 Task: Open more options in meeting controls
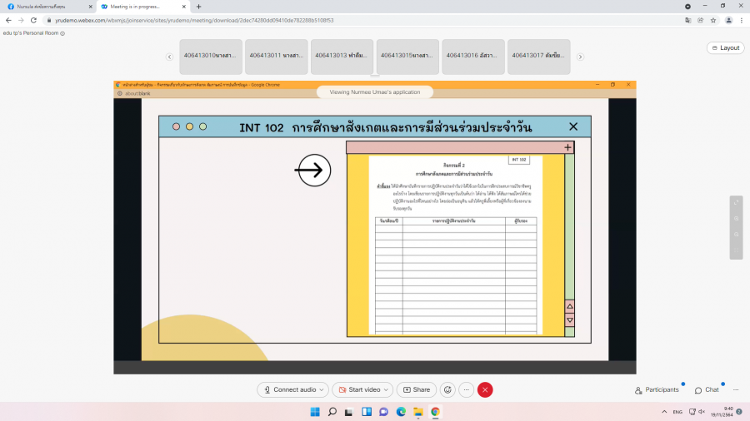466,389
